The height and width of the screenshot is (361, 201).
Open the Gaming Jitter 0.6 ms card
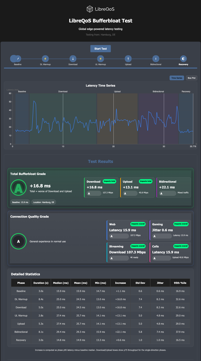pos(170,230)
